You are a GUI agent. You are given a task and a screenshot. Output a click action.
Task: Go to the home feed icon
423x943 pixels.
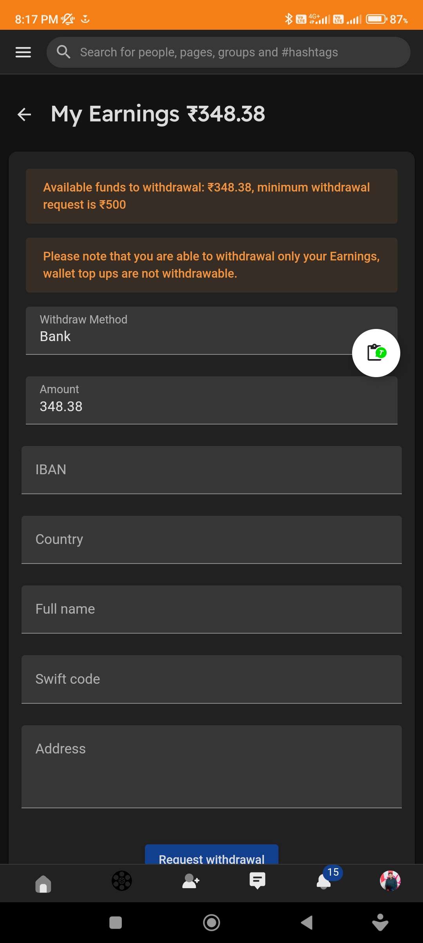point(43,883)
